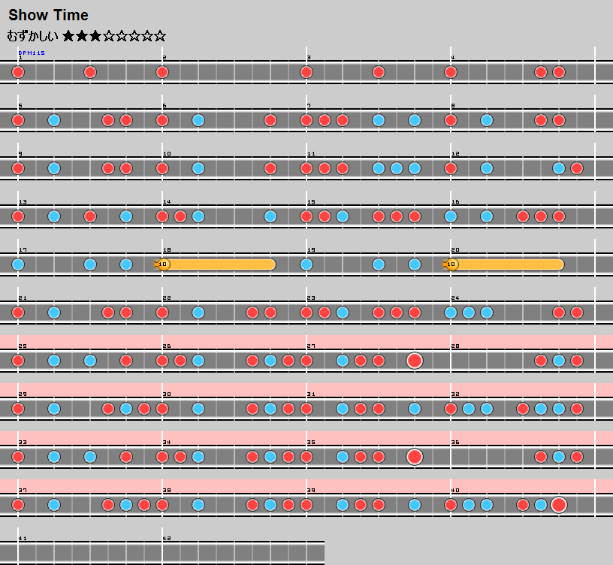Click the むずかしい difficulty label
Viewport: 613px width, 565px height.
[x=32, y=35]
